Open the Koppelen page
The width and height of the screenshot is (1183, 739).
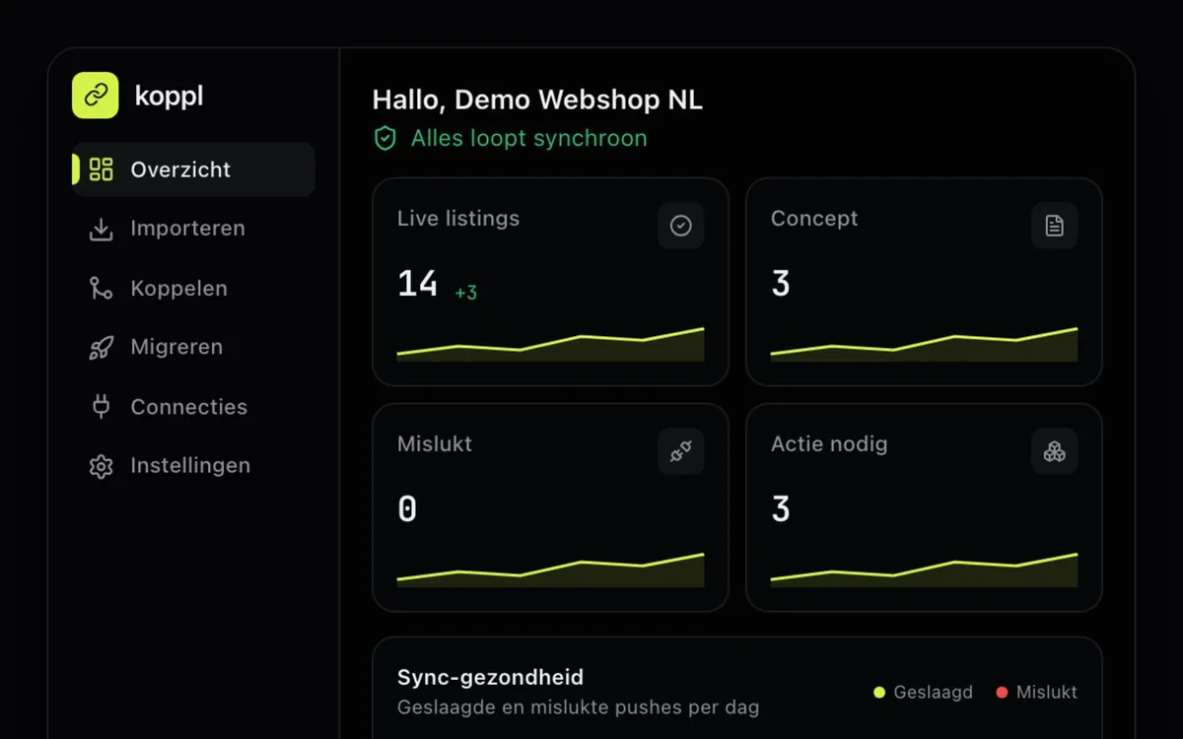click(x=194, y=289)
